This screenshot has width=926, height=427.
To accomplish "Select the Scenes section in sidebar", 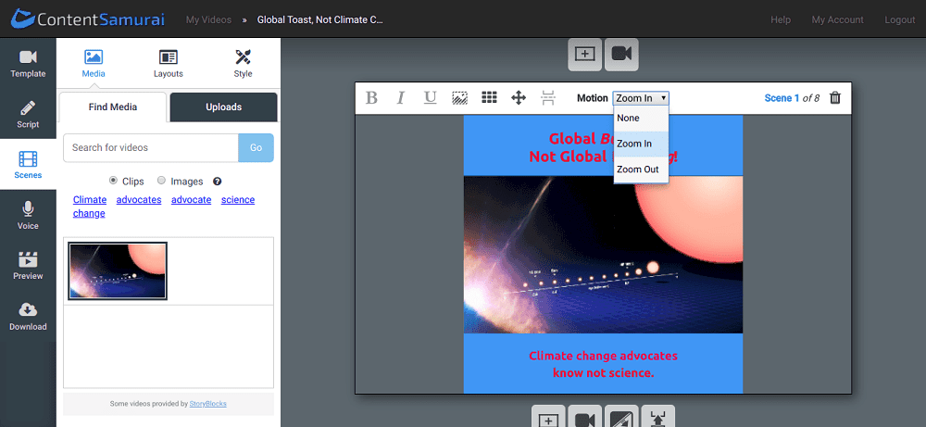I will click(28, 165).
